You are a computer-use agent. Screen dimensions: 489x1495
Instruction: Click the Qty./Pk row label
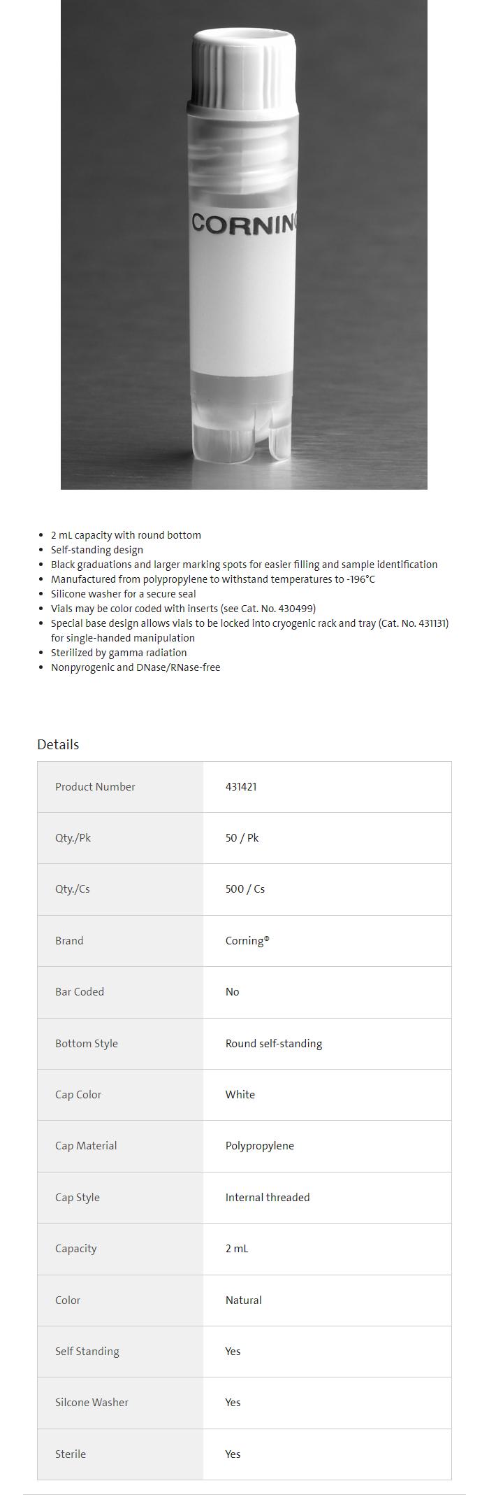[x=73, y=837]
